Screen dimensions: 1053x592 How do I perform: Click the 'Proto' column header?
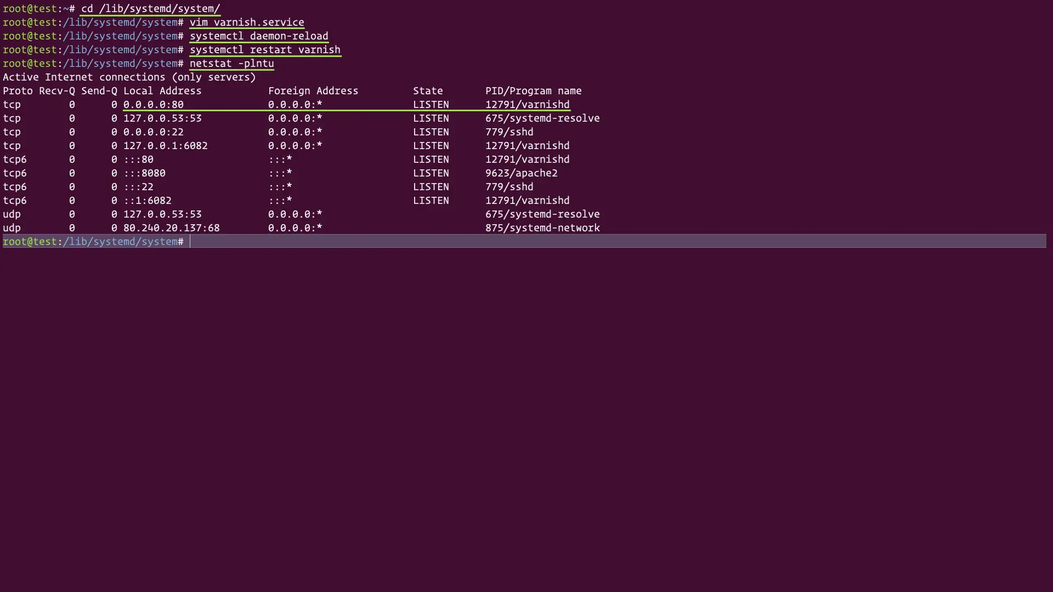click(18, 91)
